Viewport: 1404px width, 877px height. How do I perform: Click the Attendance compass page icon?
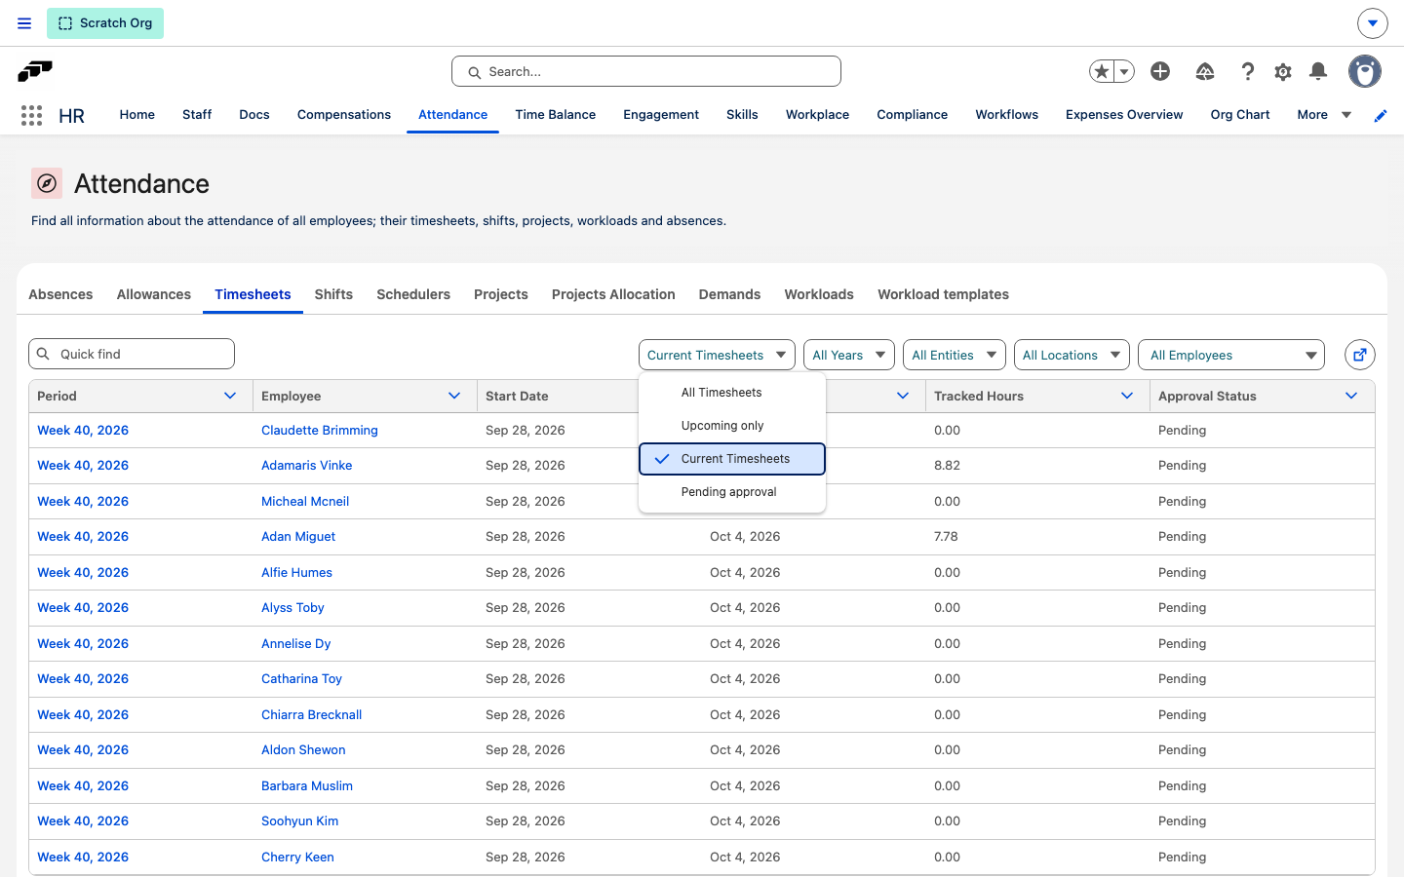coord(47,183)
